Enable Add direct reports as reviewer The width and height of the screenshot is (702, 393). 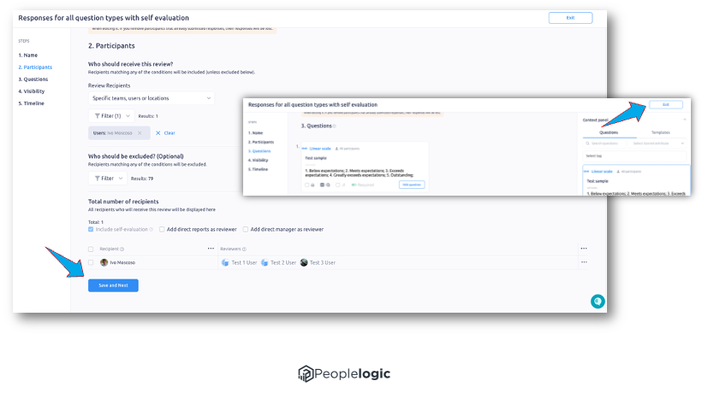(163, 229)
